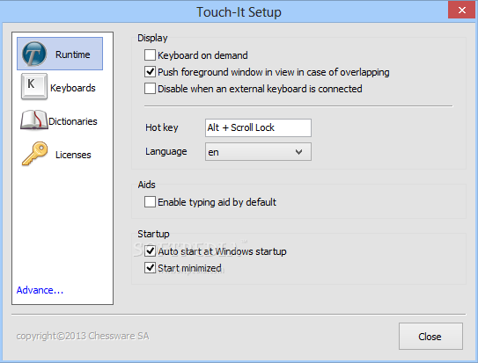Screen dimensions: 478x363
Task: Enable Keyboard on demand checkbox
Action: coord(150,55)
